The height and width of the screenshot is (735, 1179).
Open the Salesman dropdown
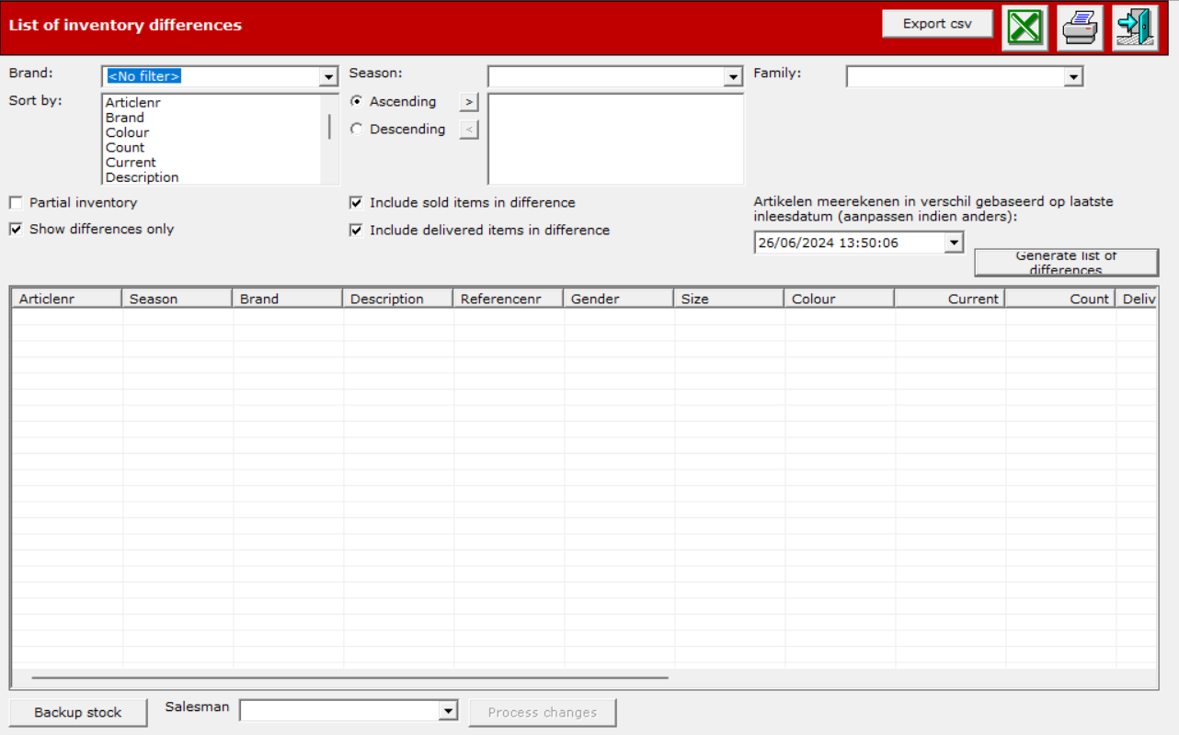[448, 710]
